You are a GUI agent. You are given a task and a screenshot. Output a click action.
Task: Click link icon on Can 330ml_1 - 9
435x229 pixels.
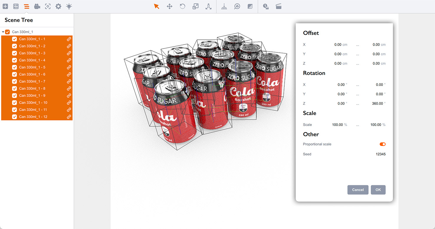[69, 95]
